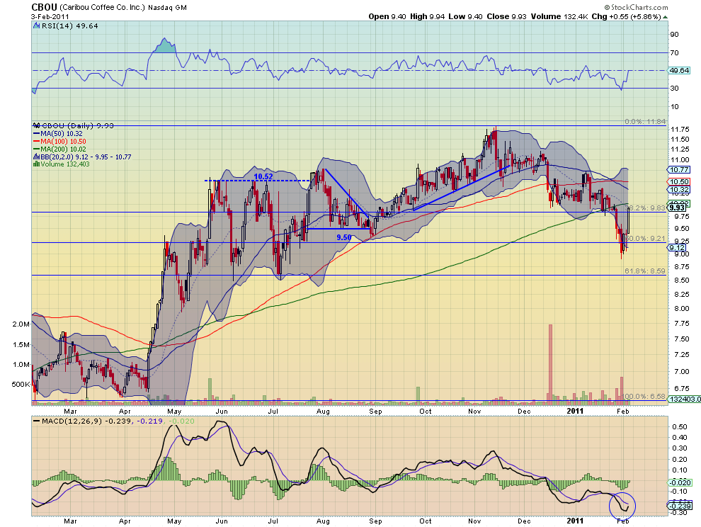701x527 pixels.
Task: Click the green up-arrow next to Chg percentage
Action: point(665,17)
